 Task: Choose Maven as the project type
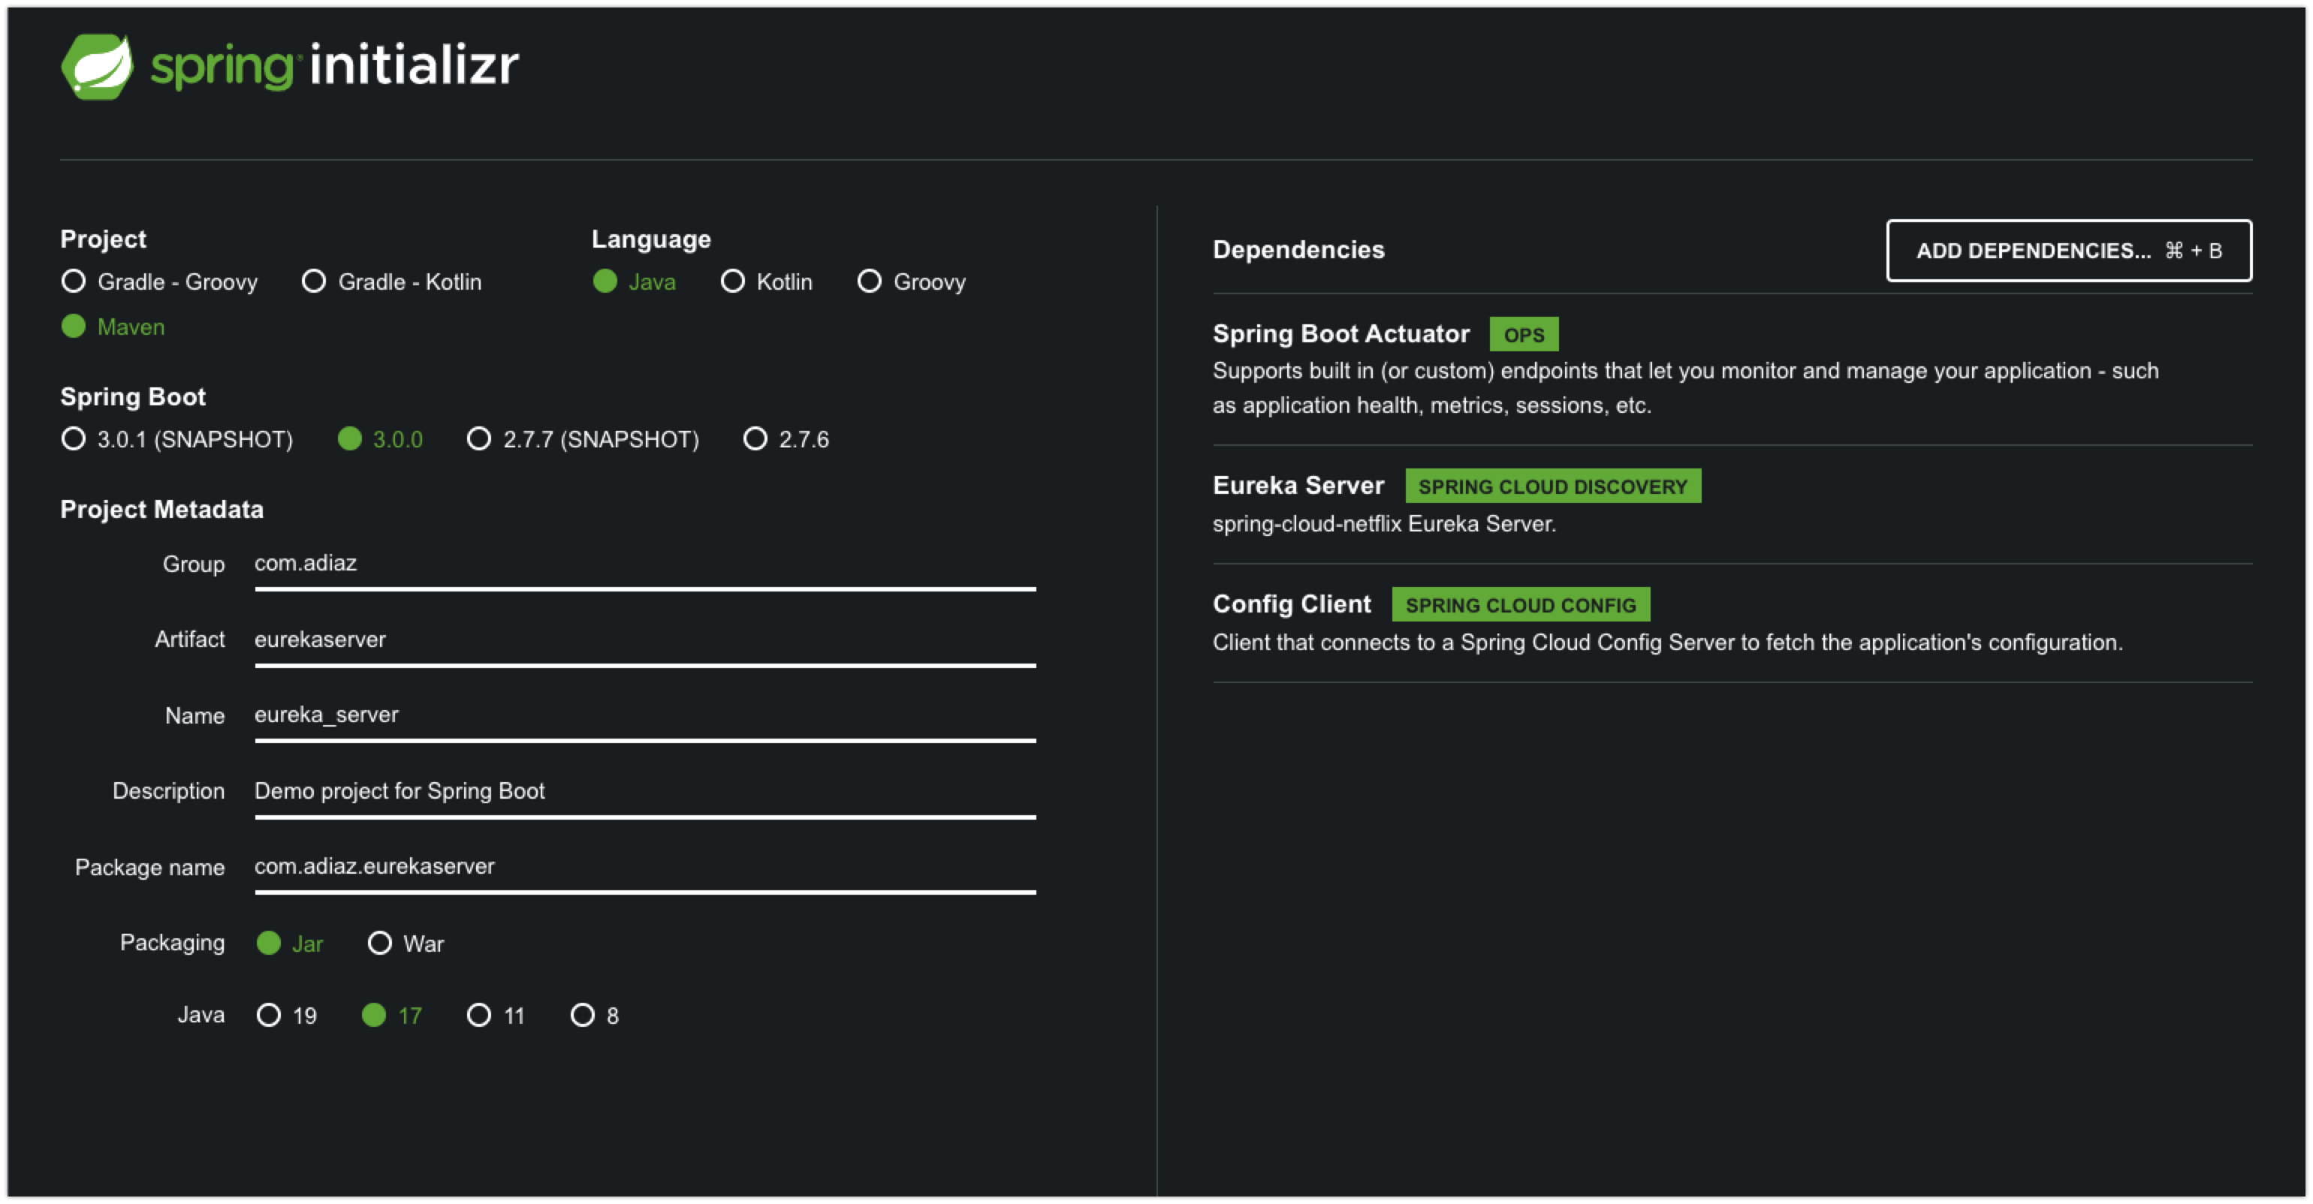[113, 327]
